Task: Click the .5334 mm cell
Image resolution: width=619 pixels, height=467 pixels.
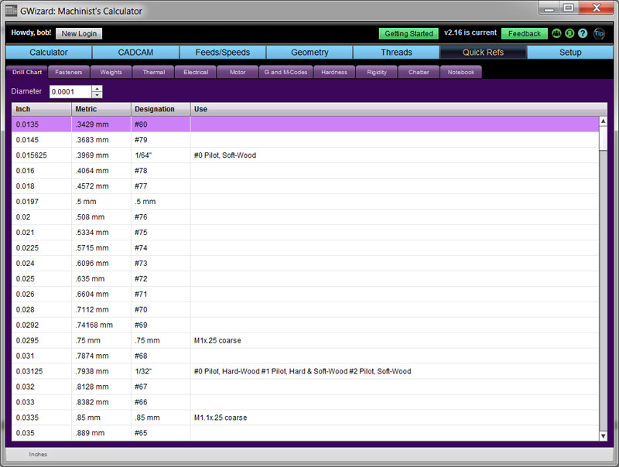Action: click(101, 232)
